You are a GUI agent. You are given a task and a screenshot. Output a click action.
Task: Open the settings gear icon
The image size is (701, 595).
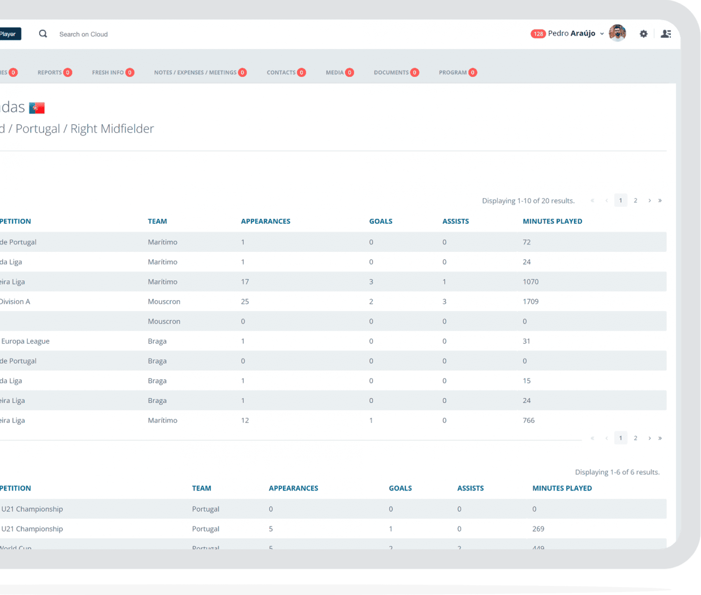click(643, 34)
